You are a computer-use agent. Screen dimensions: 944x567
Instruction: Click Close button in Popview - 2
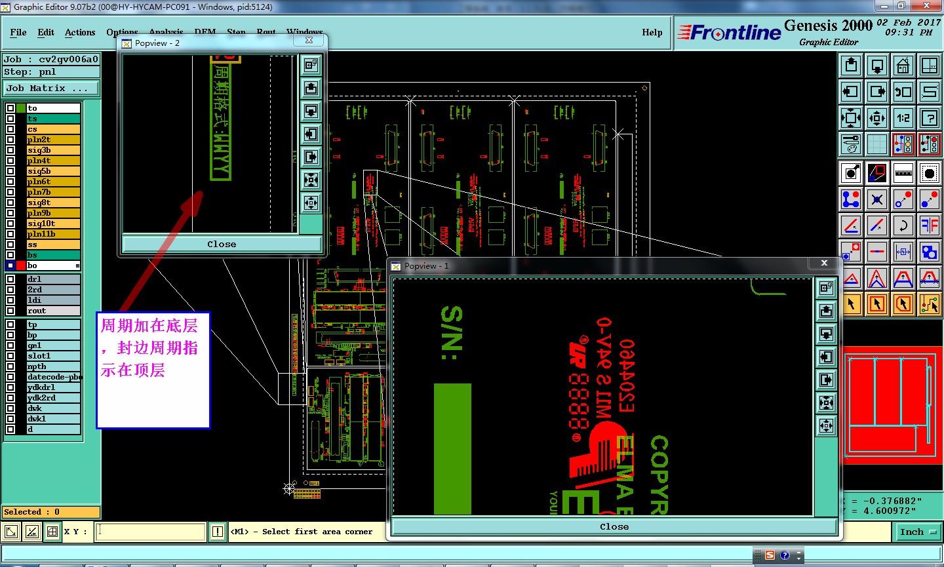coord(222,244)
